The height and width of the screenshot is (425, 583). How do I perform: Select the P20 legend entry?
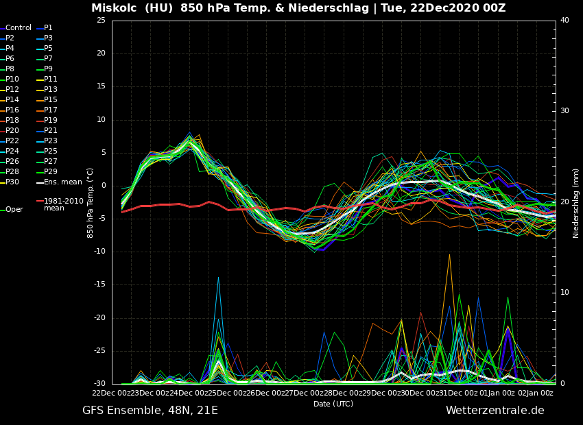click(12, 131)
